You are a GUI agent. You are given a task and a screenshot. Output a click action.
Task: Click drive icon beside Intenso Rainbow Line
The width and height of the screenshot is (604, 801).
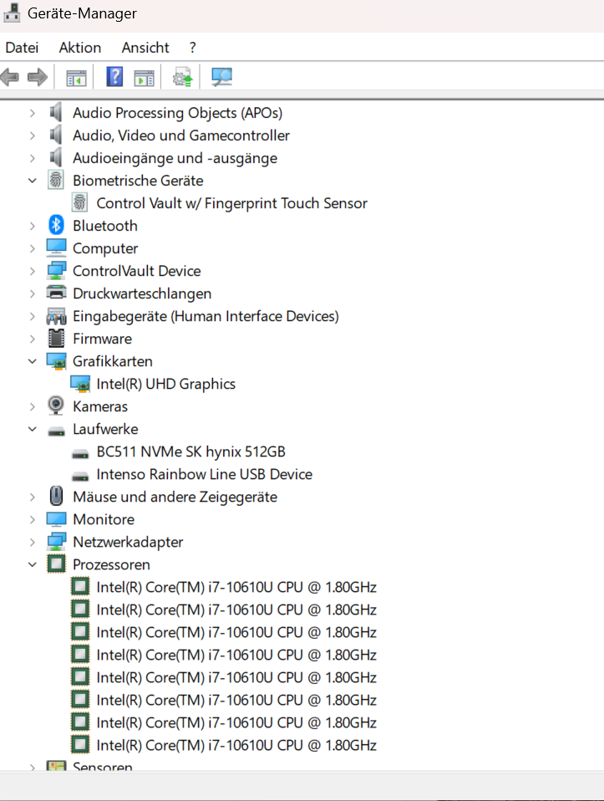(x=80, y=476)
